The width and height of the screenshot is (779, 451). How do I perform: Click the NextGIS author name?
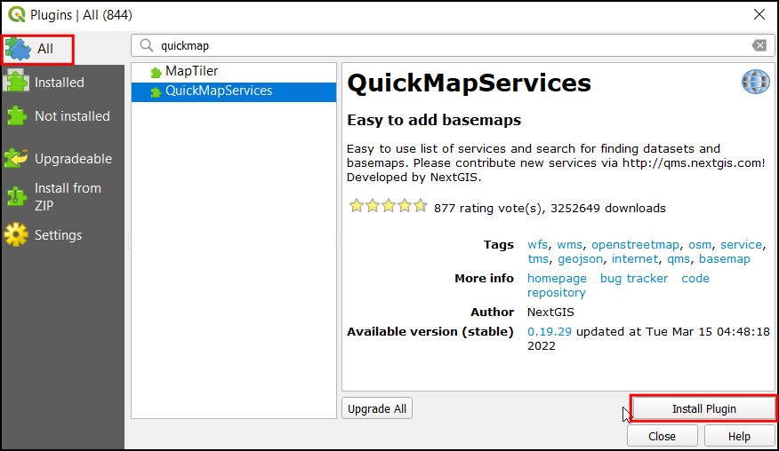(550, 313)
